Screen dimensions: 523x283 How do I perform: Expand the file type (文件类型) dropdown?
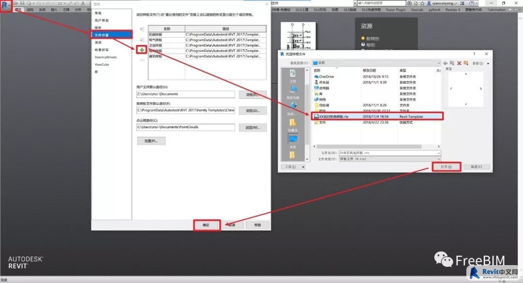click(x=438, y=159)
